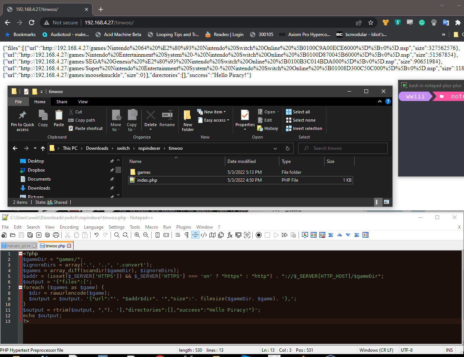Start macro recording with the Record icon
The height and width of the screenshot is (357, 464).
(x=259, y=235)
